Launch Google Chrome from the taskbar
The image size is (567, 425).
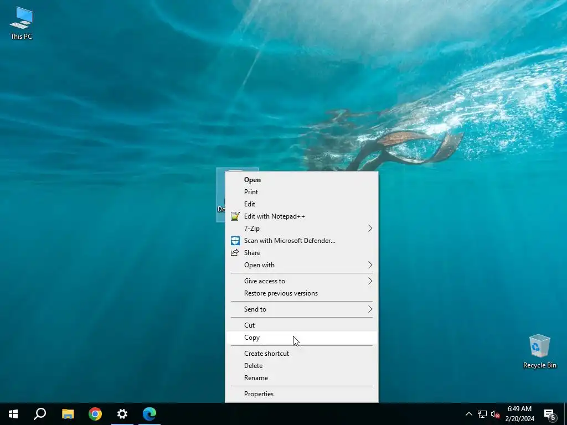tap(95, 414)
